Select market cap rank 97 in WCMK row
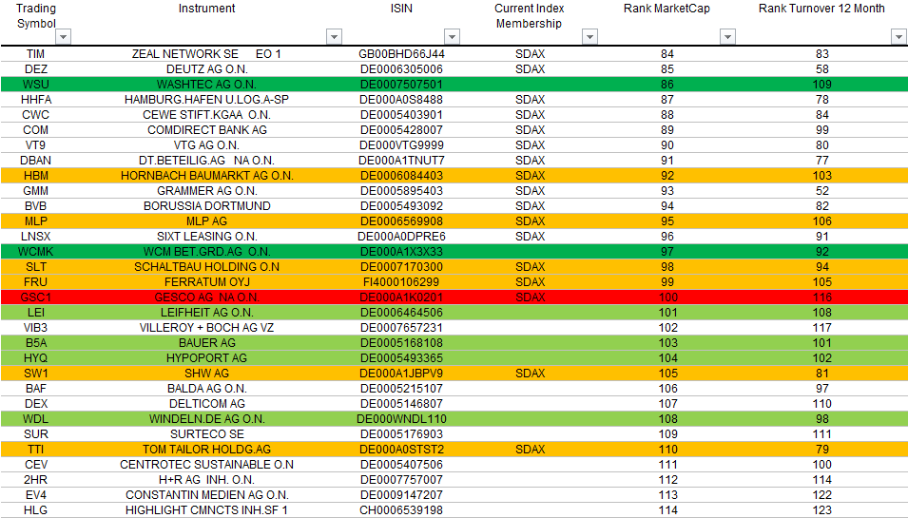The height and width of the screenshot is (518, 908). (x=667, y=252)
